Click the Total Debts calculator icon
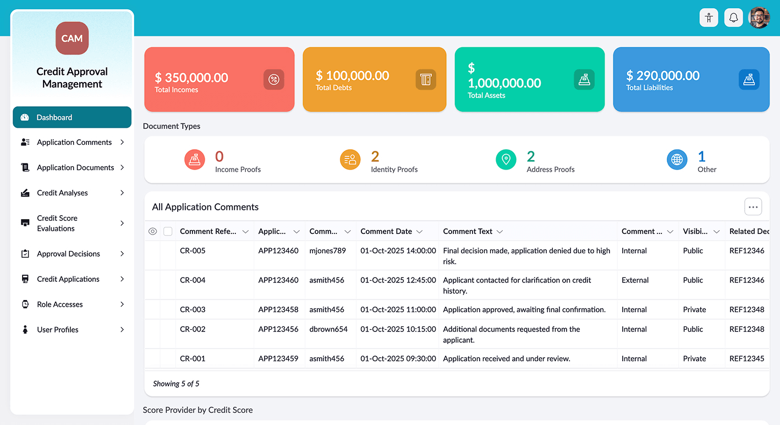Viewport: 780px width, 425px height. [426, 79]
